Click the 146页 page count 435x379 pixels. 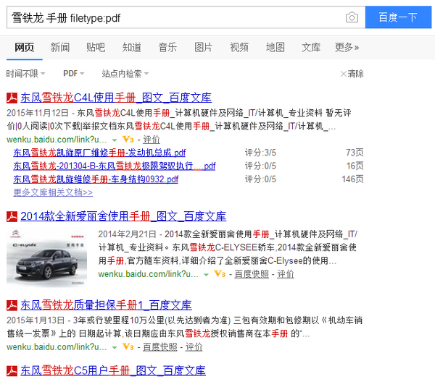352,179
